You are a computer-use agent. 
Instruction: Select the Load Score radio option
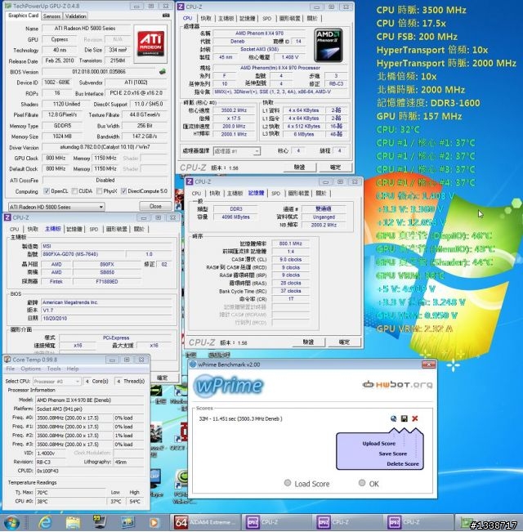pyautogui.click(x=288, y=483)
